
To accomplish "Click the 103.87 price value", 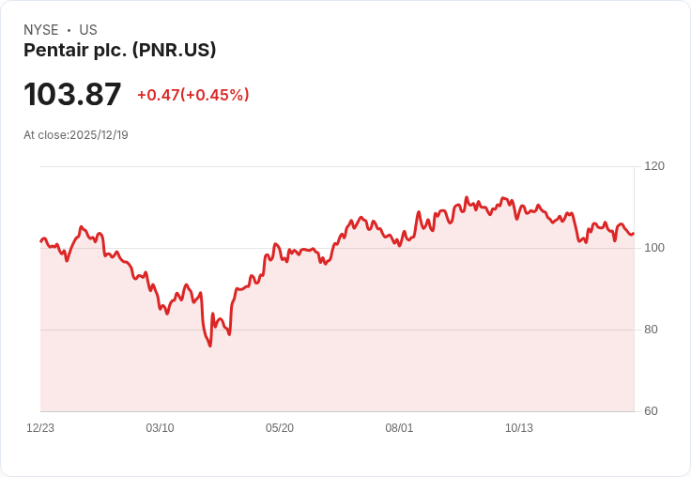I will (x=72, y=94).
